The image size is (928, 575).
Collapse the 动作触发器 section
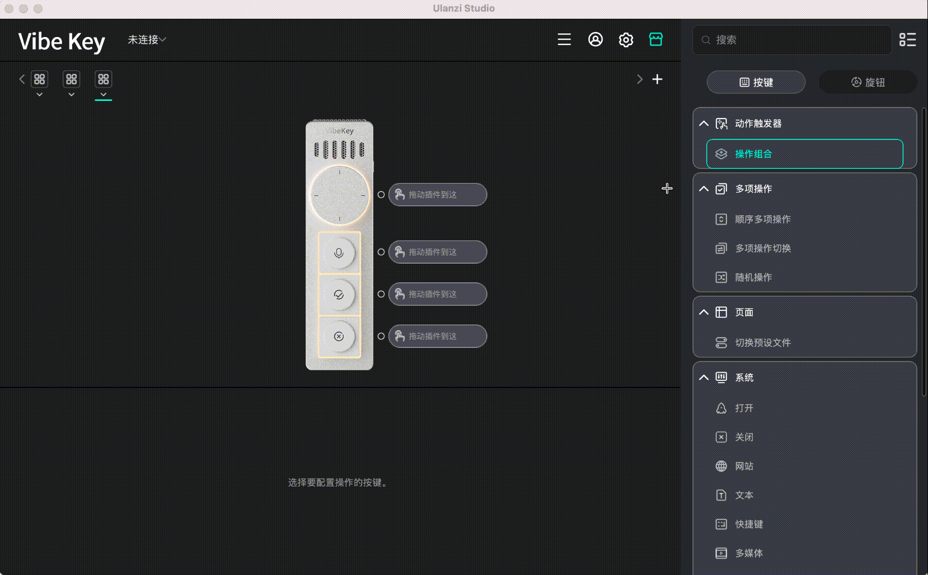pos(704,123)
